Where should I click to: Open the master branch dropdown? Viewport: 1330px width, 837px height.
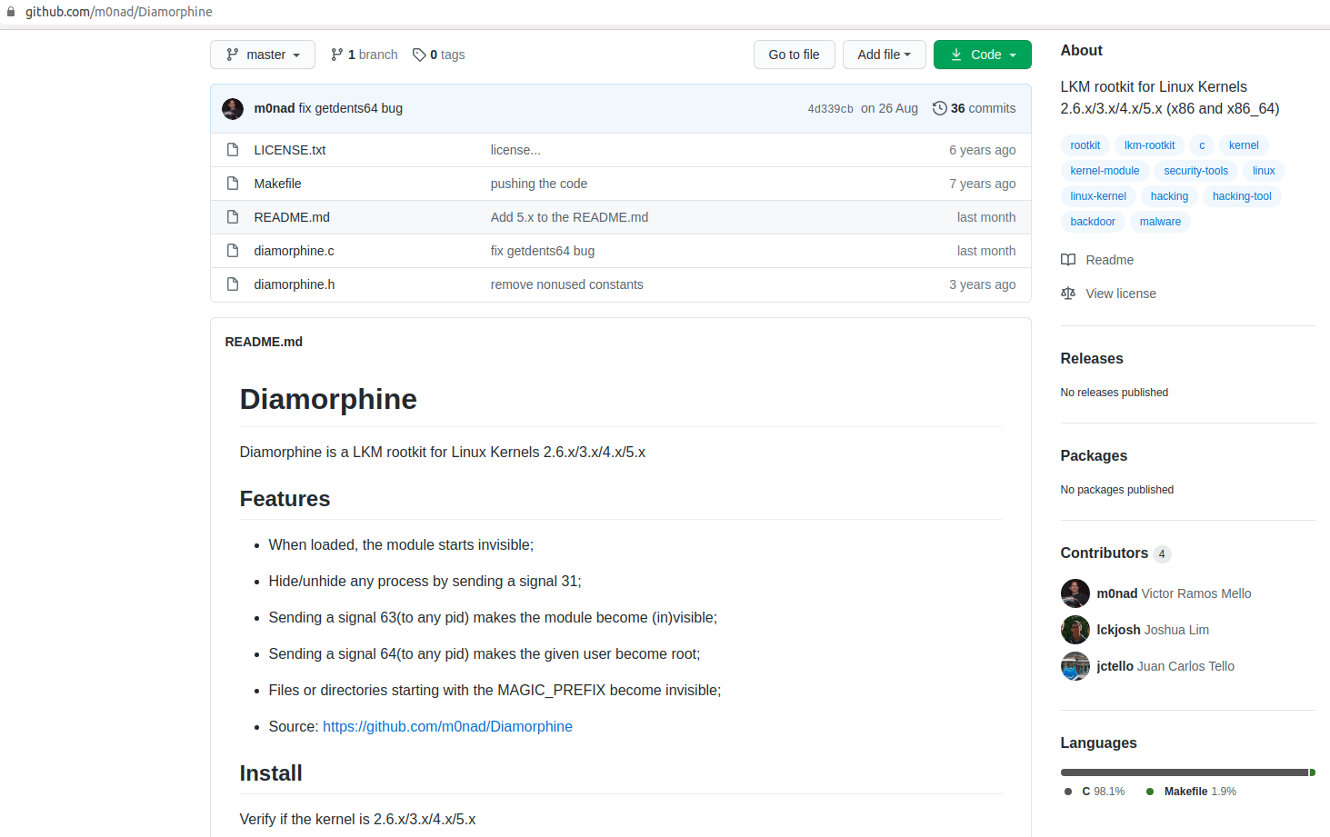[263, 55]
